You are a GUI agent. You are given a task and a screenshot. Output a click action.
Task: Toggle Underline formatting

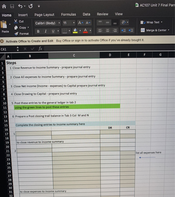[53, 31]
